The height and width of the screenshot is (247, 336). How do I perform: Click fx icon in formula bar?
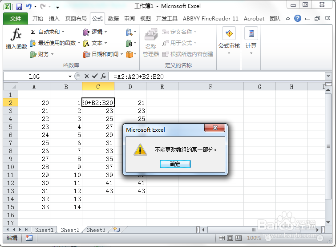[103, 76]
